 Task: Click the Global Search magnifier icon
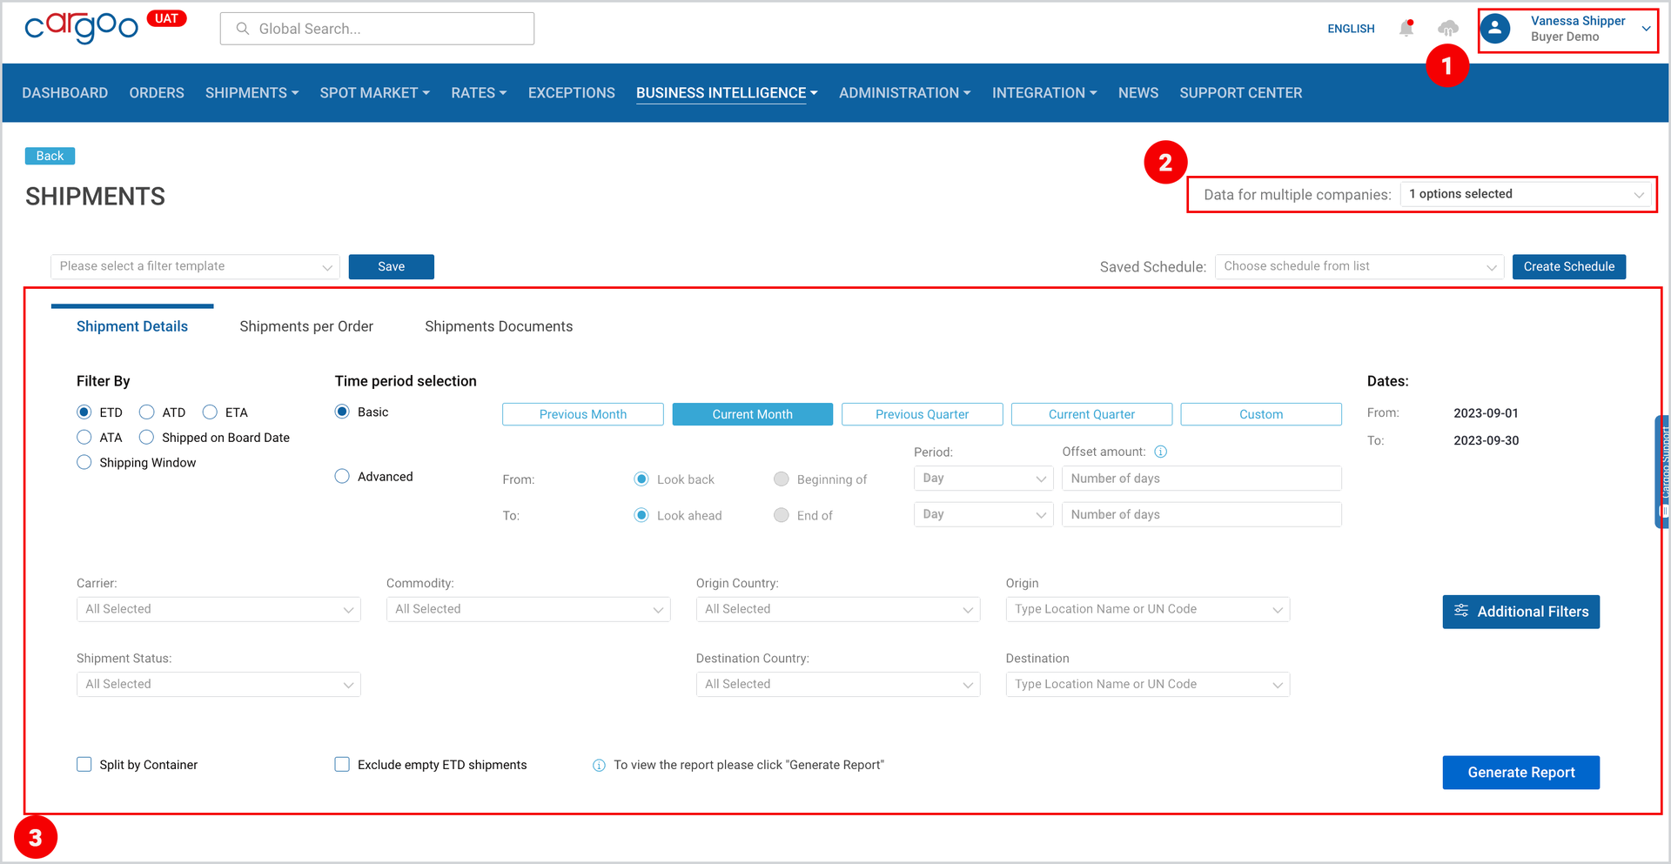(x=243, y=29)
